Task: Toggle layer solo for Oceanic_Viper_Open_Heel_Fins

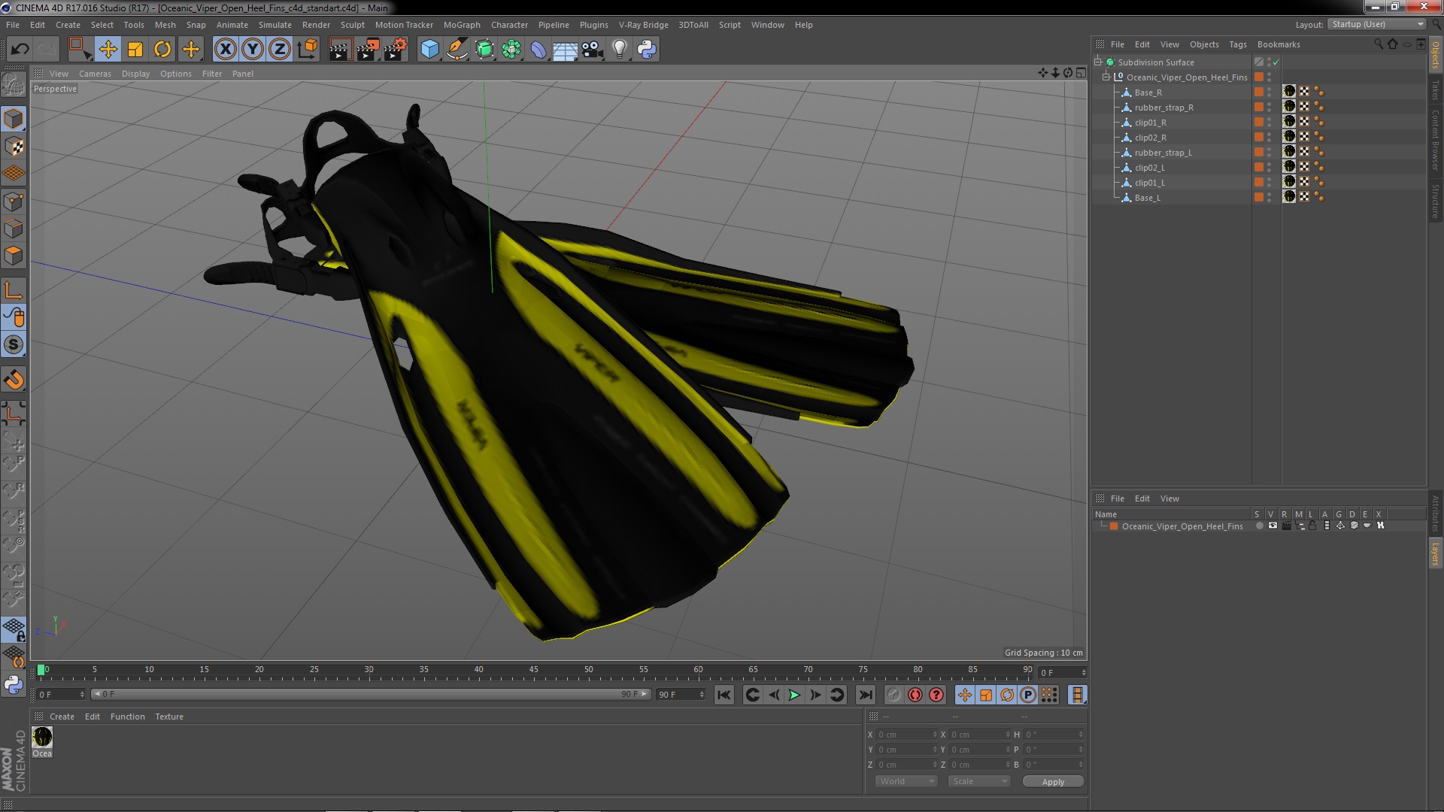Action: [1259, 526]
